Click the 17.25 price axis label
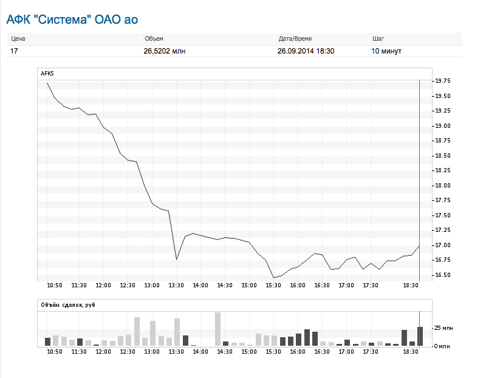486x378 pixels. (x=443, y=230)
